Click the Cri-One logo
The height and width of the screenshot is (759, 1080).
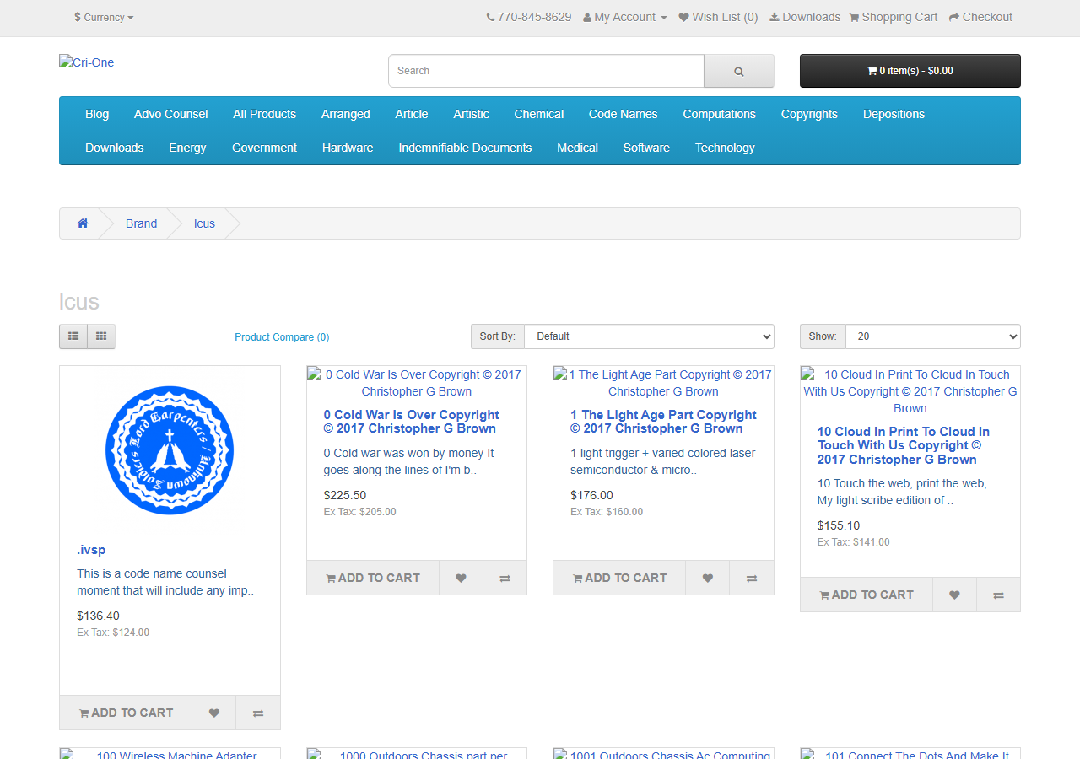point(86,62)
